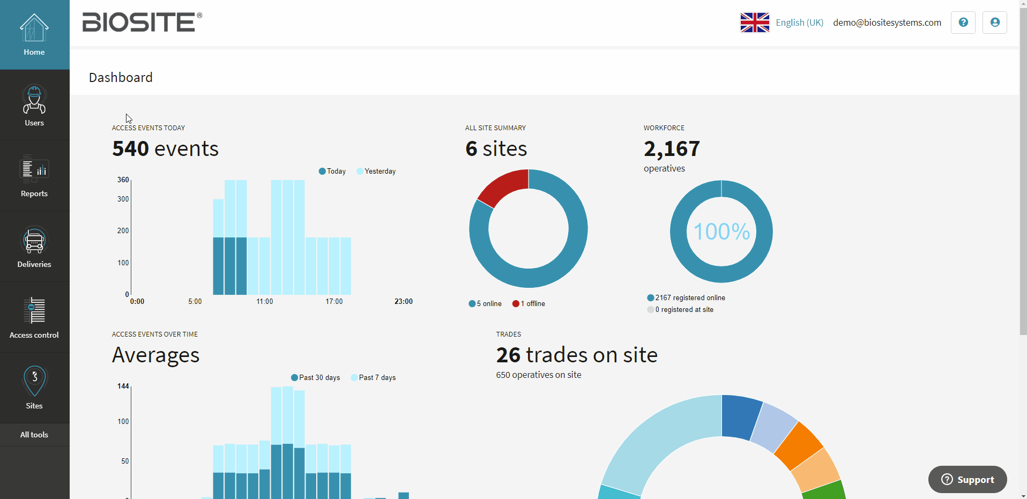
Task: Open the user profile icon
Action: [x=994, y=23]
